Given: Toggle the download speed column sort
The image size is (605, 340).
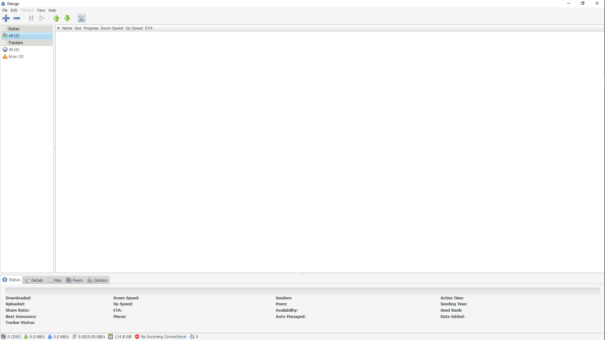Looking at the screenshot, I should tap(112, 28).
